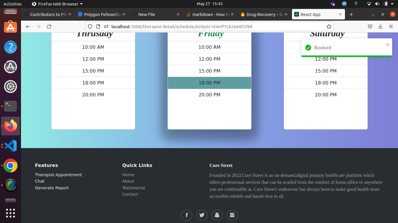
Task: Select Thursday 20:00 PM slot
Action: [93, 95]
